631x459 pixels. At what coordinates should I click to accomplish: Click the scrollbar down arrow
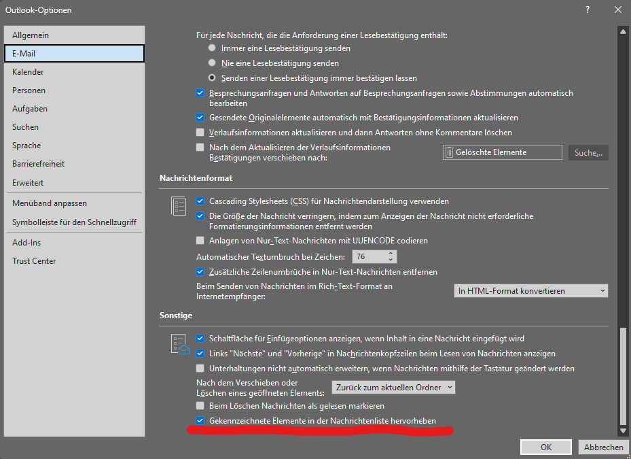tap(623, 430)
